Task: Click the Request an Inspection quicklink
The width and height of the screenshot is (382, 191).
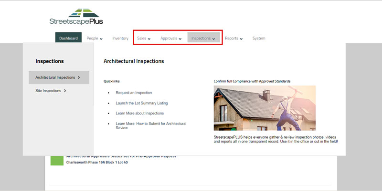Action: click(x=134, y=93)
